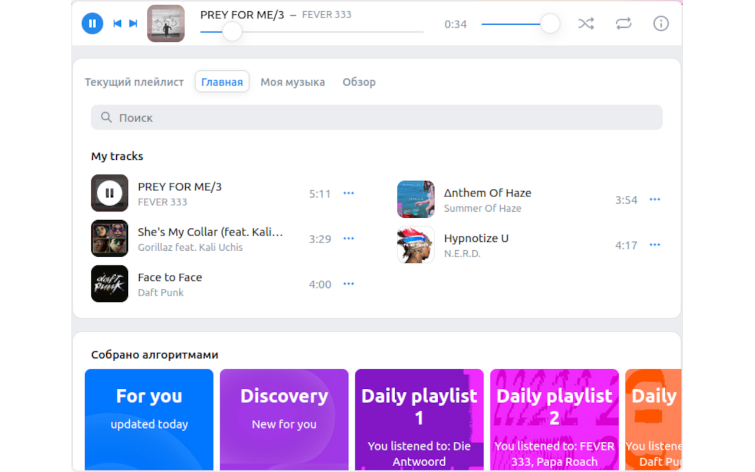This screenshot has height=472, width=755.
Task: Click the 3:29 duration of She's My Collar
Action: [320, 239]
